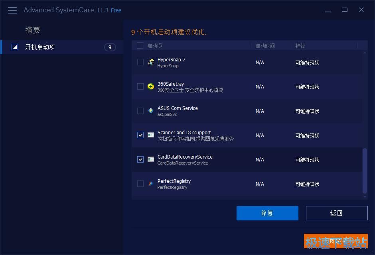Screen dimensions: 375x255
Task: Switch to the 摘要 section
Action: (33, 30)
